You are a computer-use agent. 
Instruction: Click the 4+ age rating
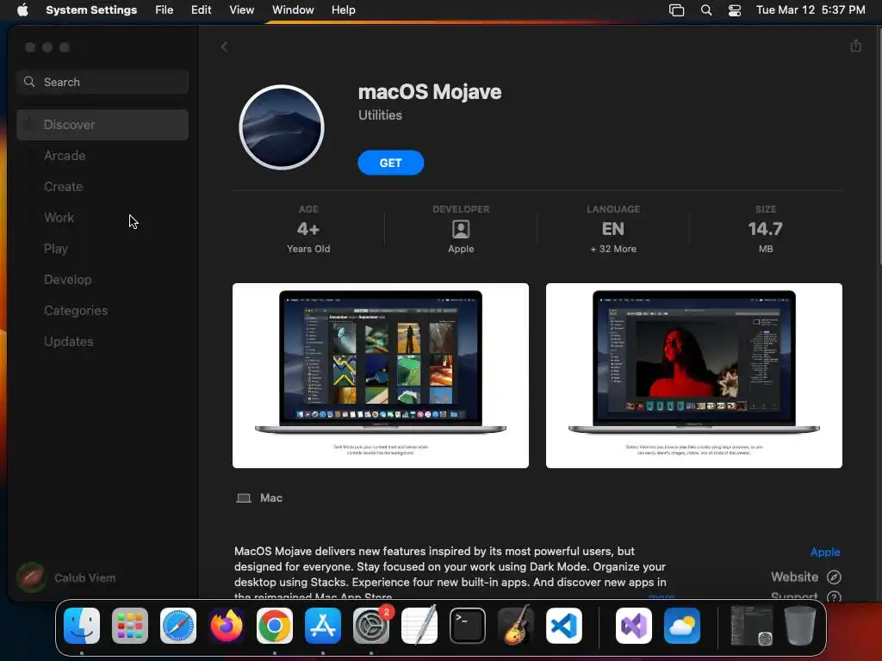coord(308,229)
